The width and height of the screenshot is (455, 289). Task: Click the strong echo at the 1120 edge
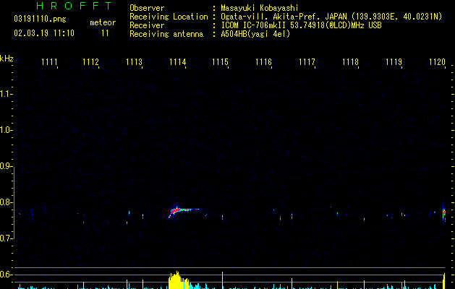coord(443,215)
